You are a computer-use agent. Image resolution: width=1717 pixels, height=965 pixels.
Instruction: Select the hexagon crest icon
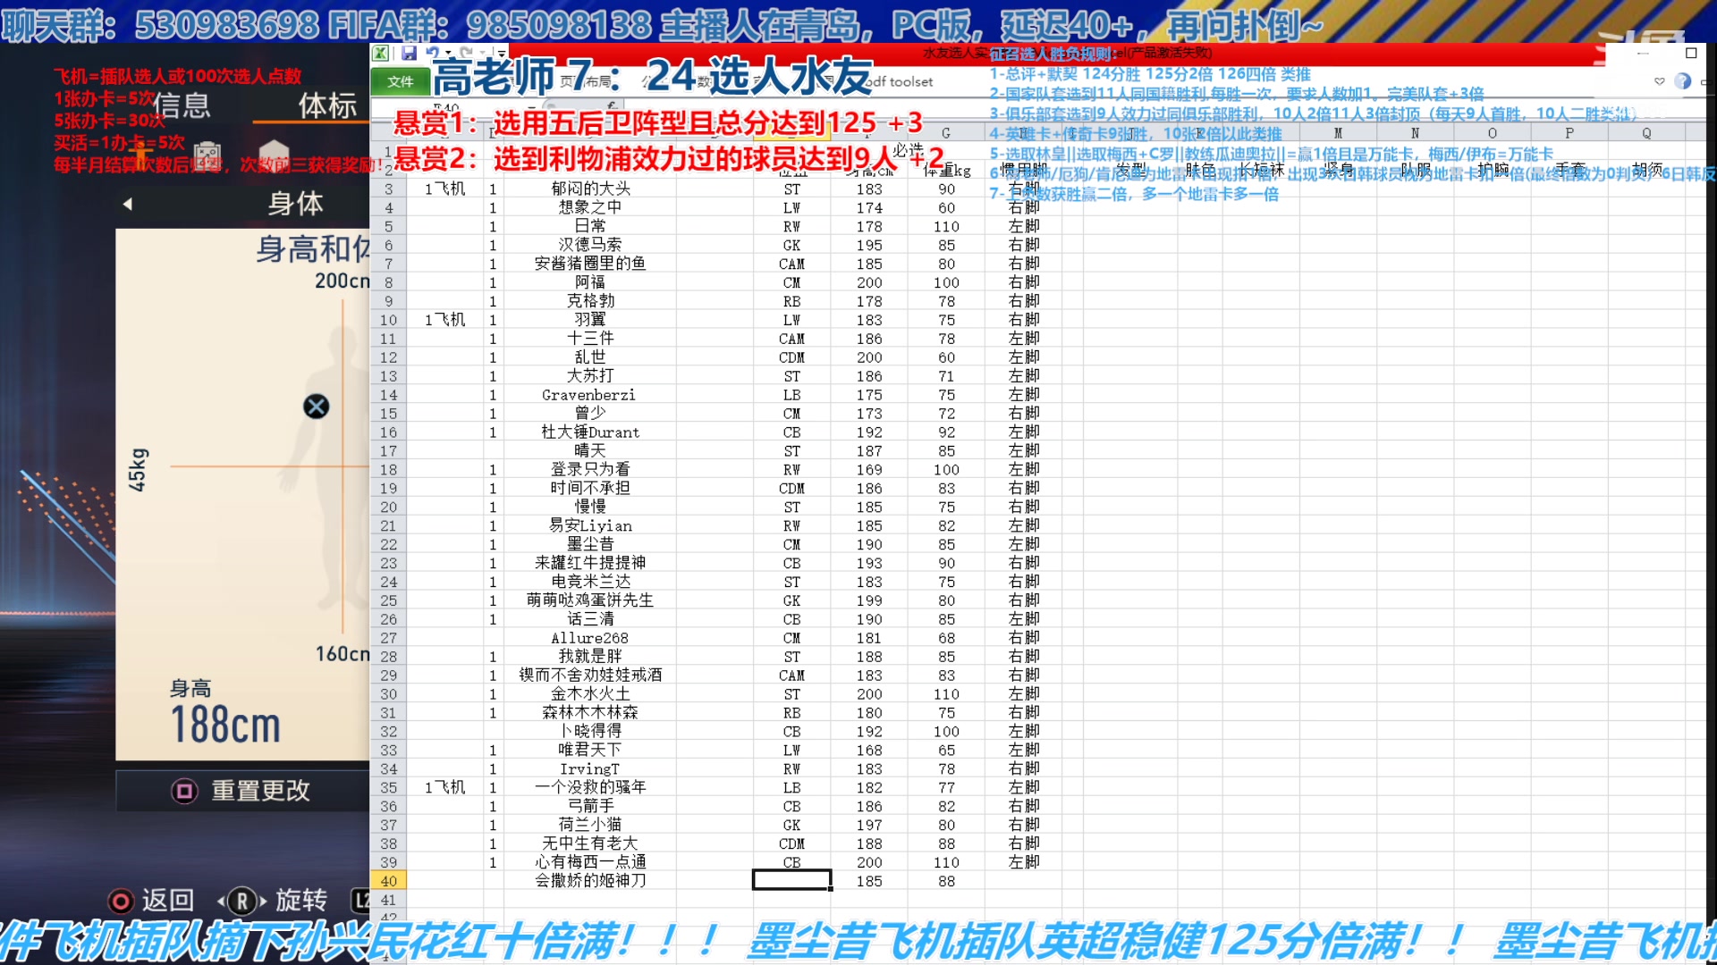(274, 155)
